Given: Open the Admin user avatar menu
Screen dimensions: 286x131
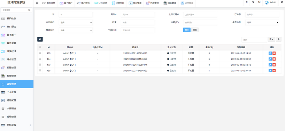Looking at the screenshot, I should 270,2.
